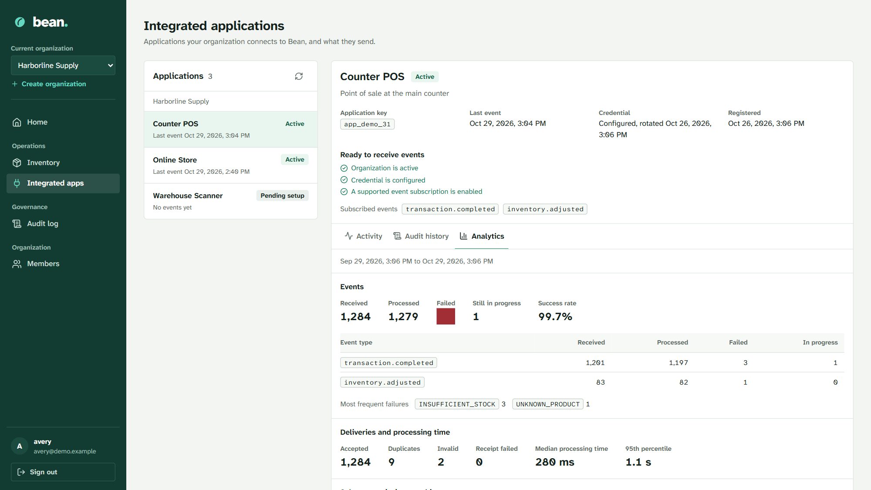Click the avery user avatar
Viewport: 871px width, 490px height.
20,446
